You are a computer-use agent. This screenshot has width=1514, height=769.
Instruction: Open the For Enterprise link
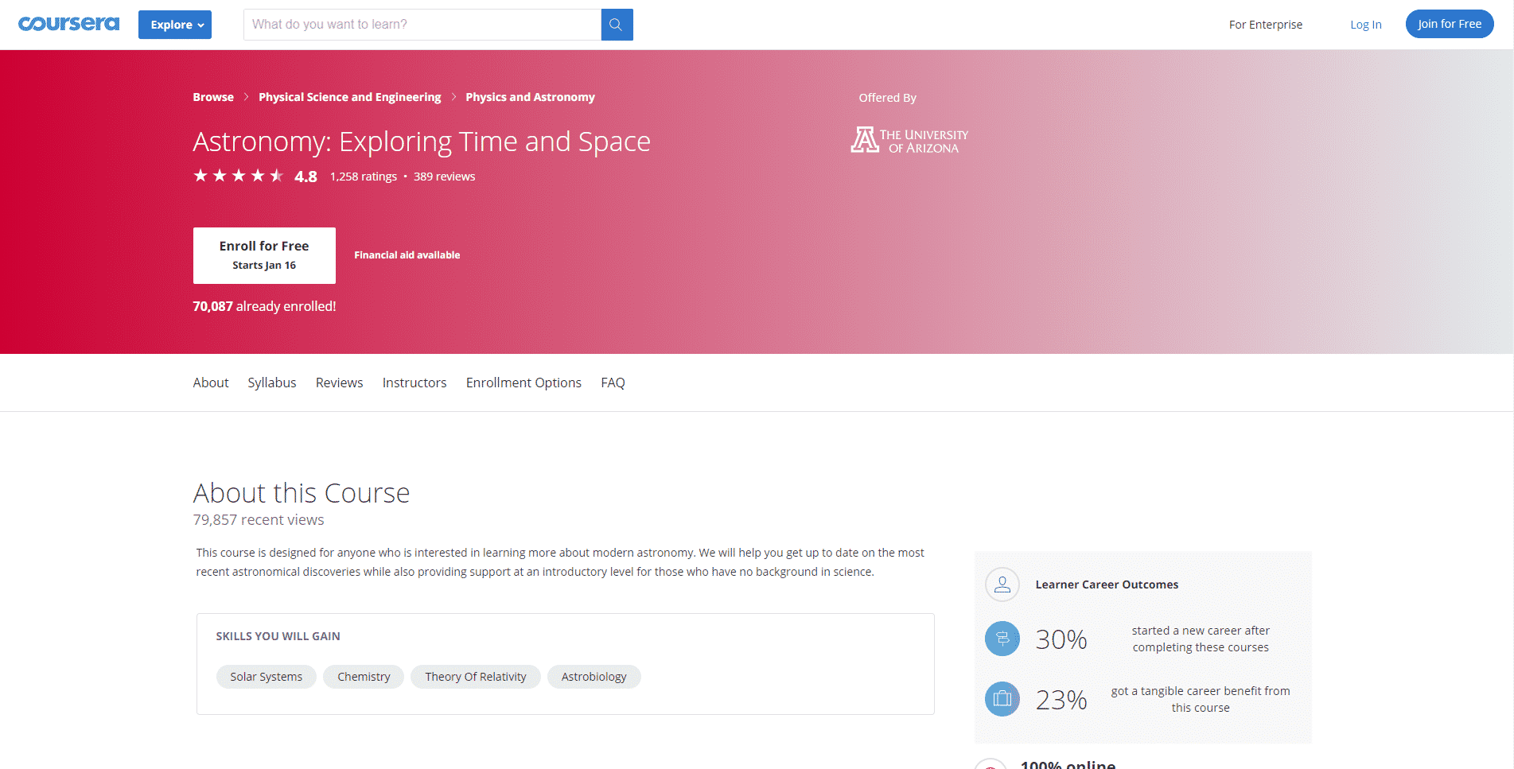pos(1265,25)
